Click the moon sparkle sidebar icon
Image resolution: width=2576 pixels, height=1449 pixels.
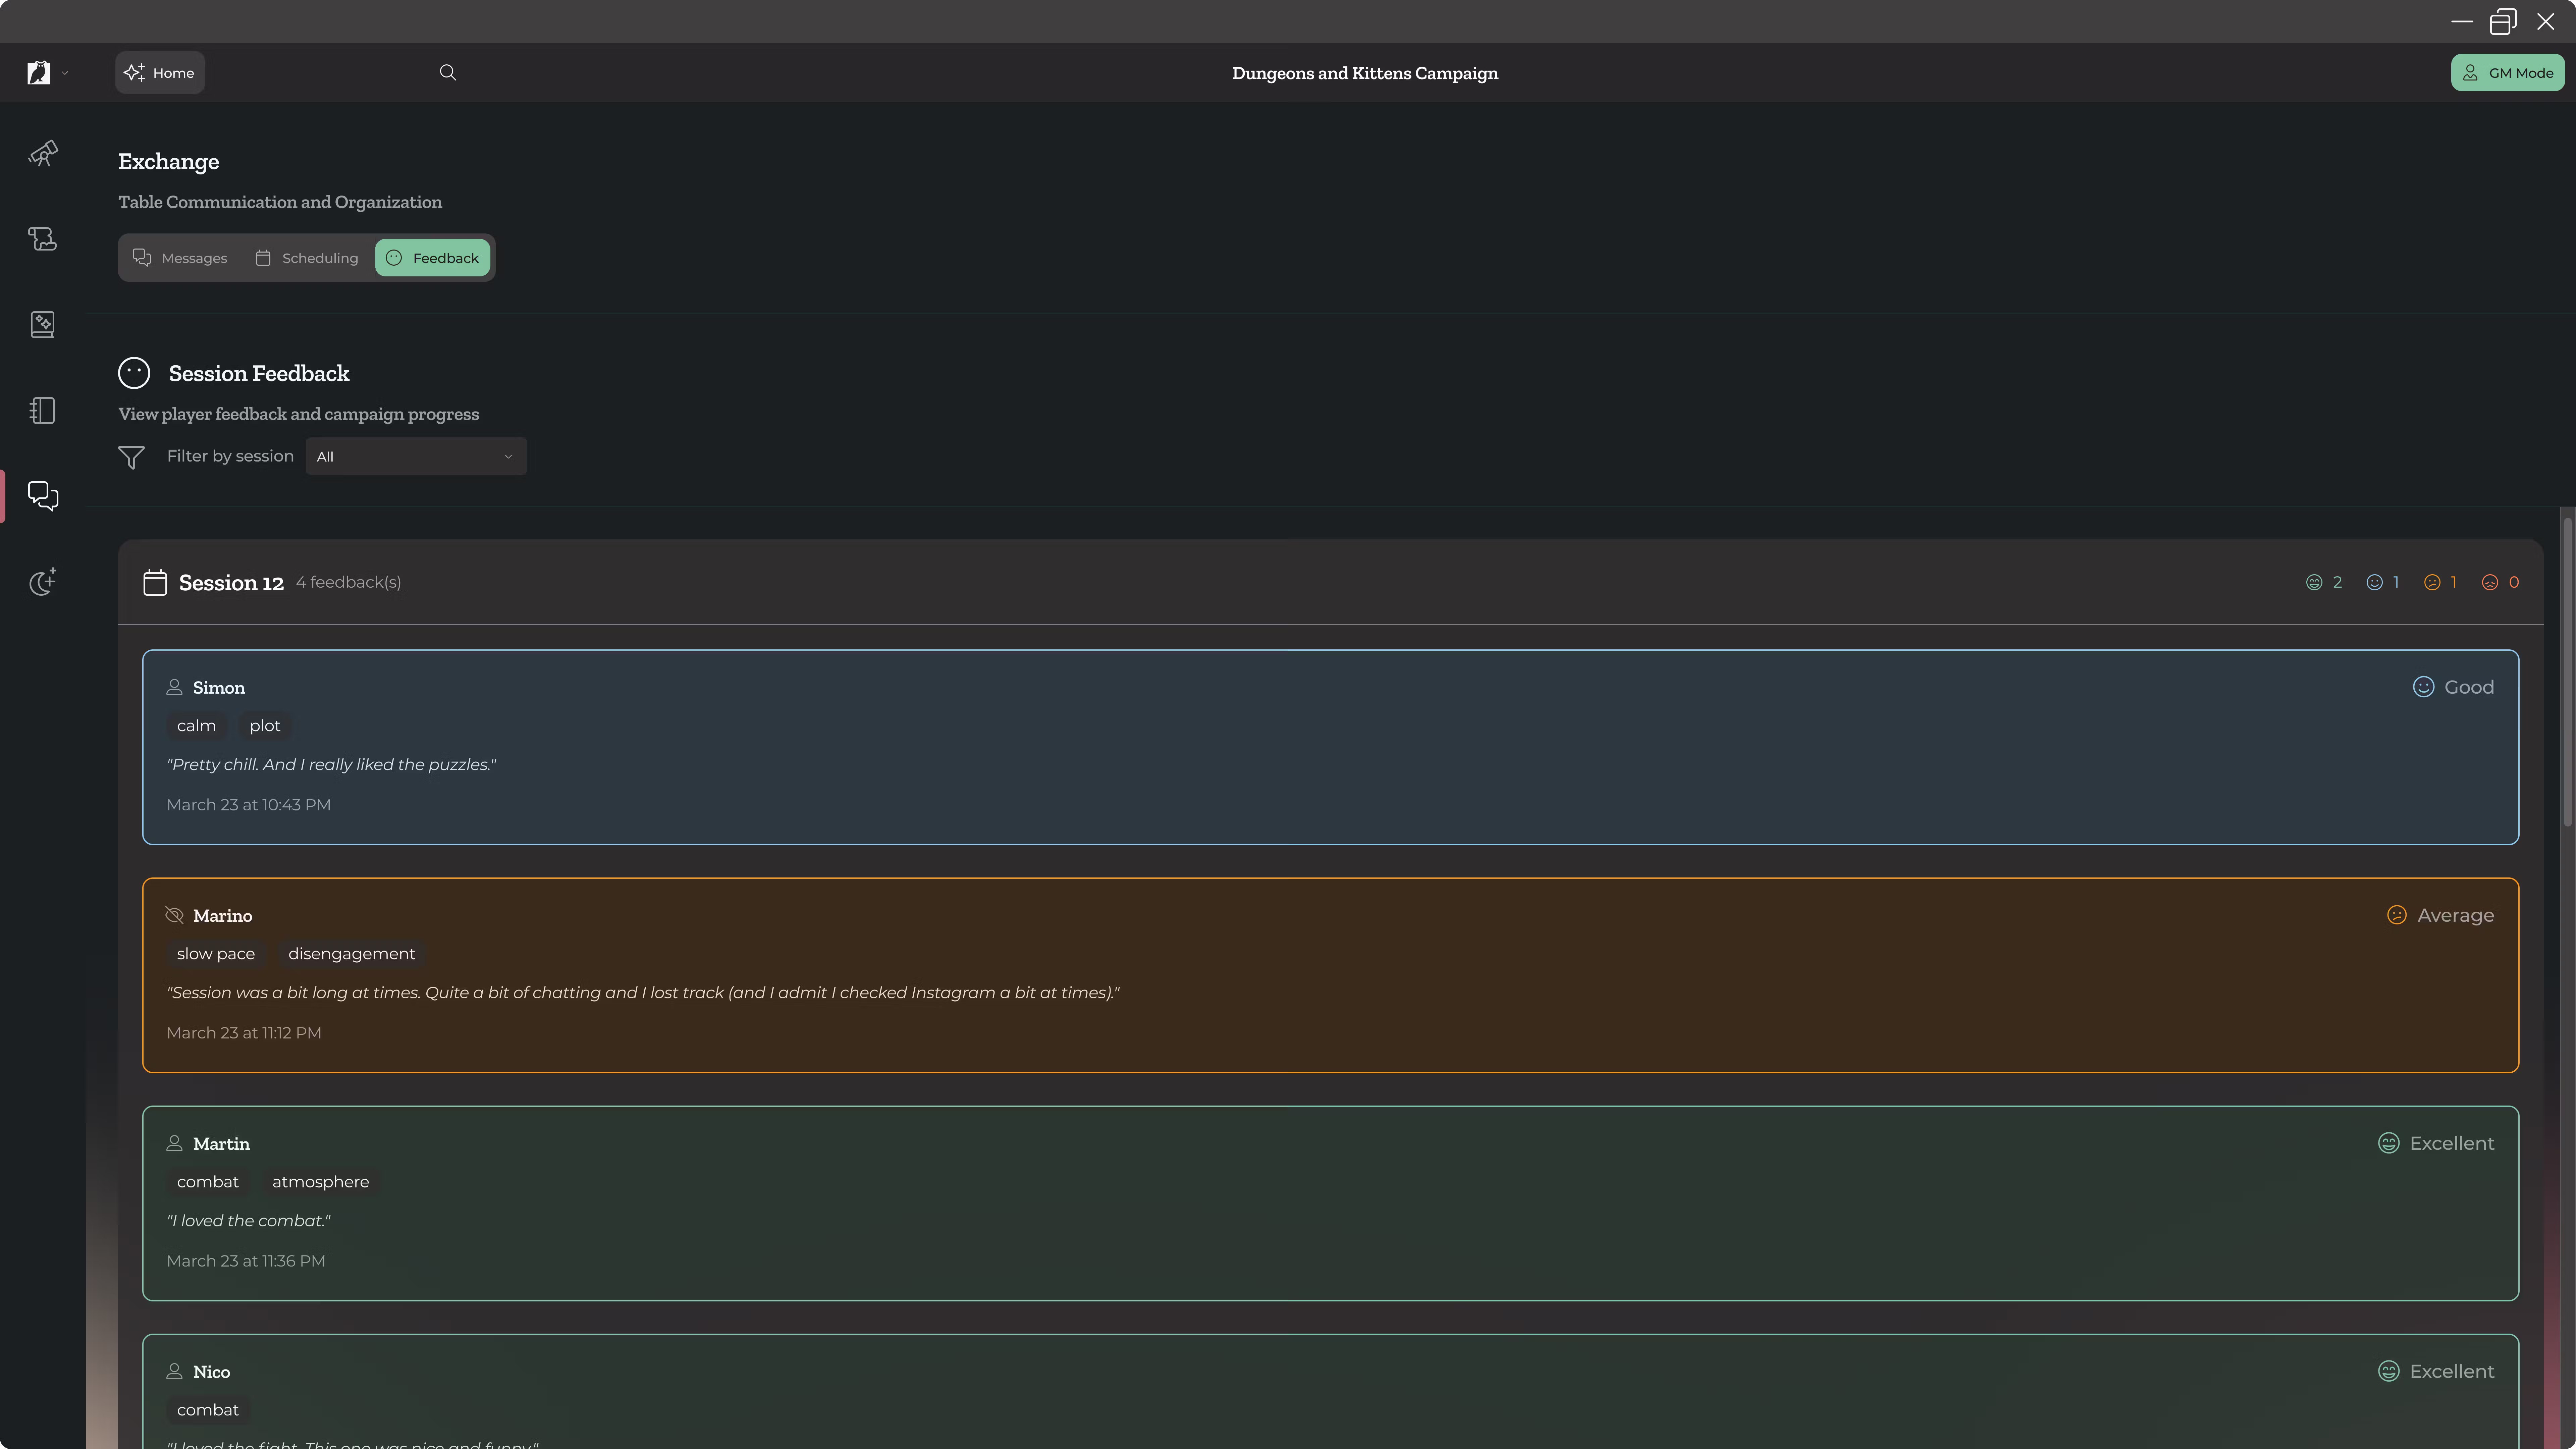(42, 582)
